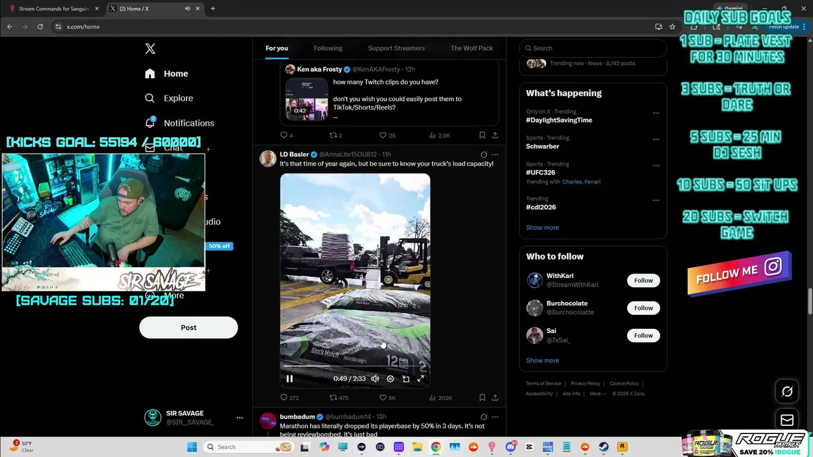The width and height of the screenshot is (813, 457).
Task: Open account menu dots next to SIR SAVAGE
Action: pos(239,418)
